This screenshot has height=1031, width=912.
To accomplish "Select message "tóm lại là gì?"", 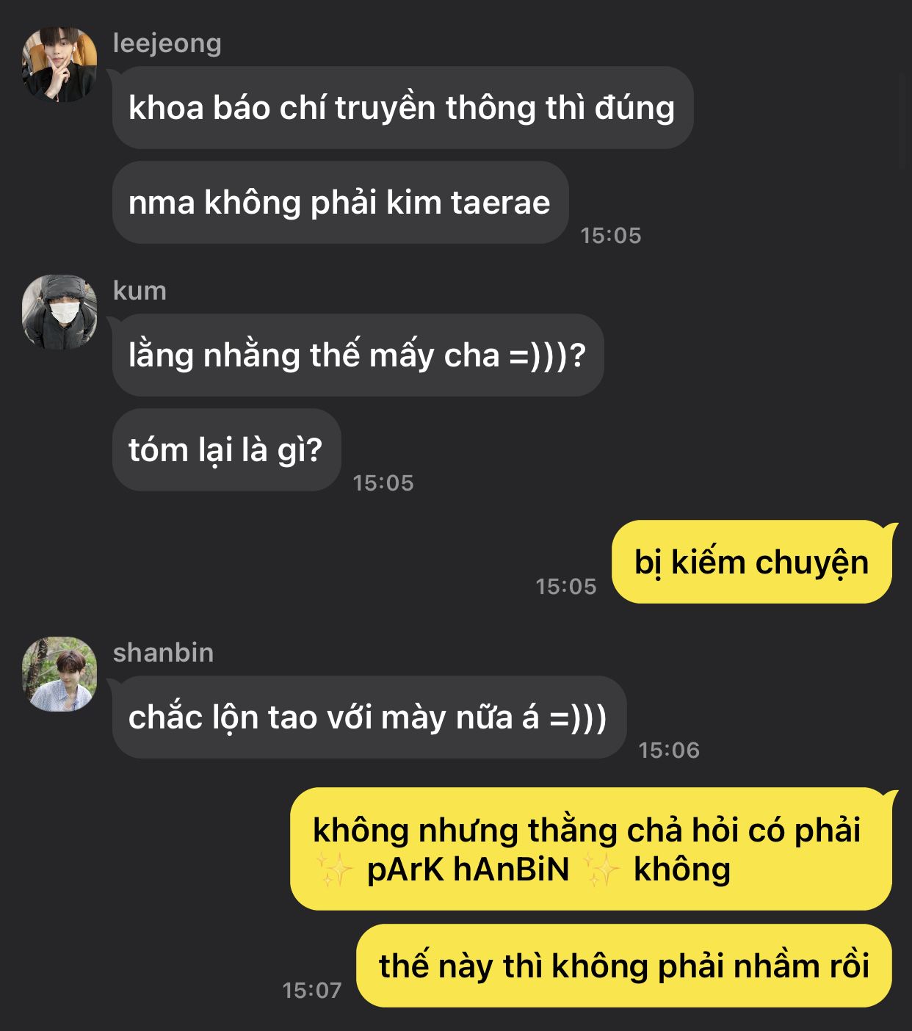I will pyautogui.click(x=226, y=450).
